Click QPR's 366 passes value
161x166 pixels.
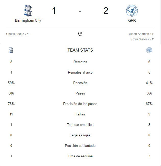149,93
